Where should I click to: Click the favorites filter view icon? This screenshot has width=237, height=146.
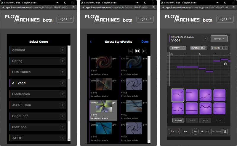pyautogui.click(x=144, y=51)
